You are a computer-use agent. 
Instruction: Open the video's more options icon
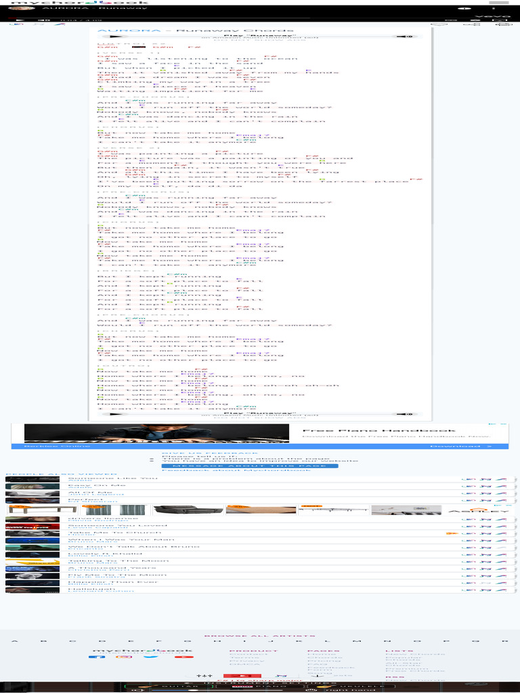point(494,8)
